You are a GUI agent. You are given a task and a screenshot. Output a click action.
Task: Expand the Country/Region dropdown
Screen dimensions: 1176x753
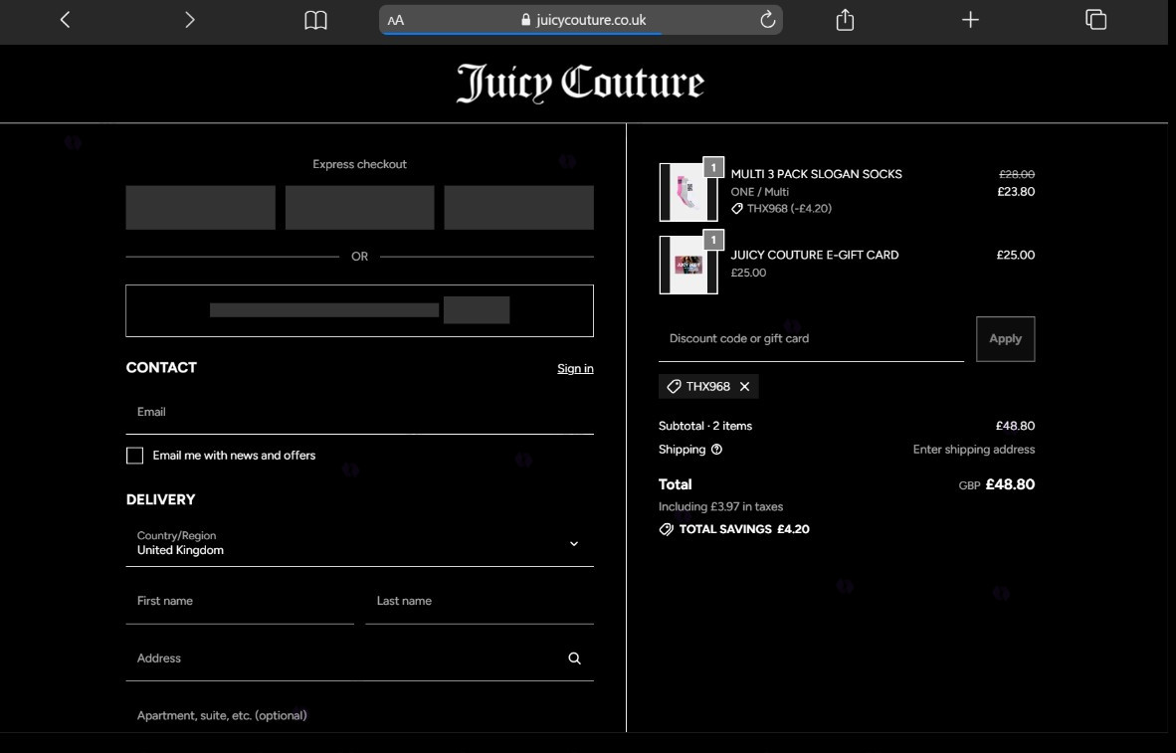359,543
